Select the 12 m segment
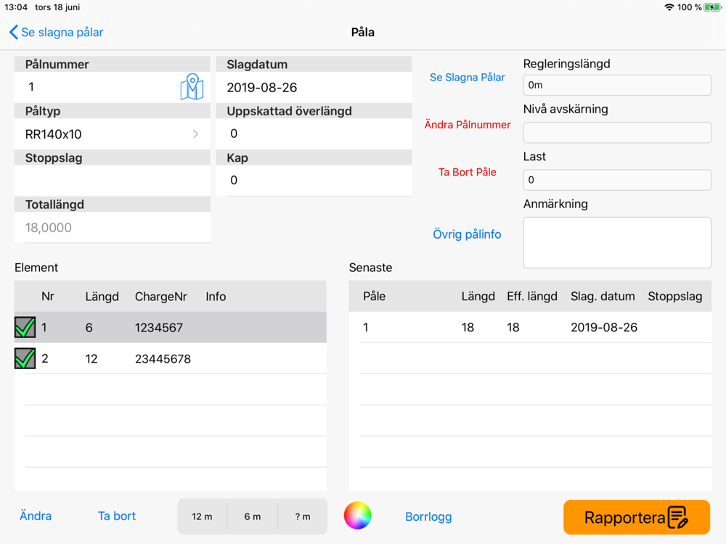Image resolution: width=726 pixels, height=544 pixels. (203, 516)
